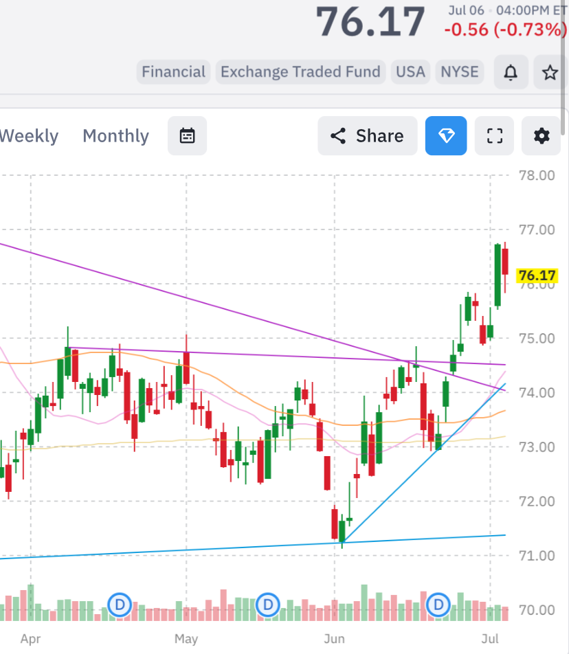The width and height of the screenshot is (569, 654).
Task: Click the last green candlestick near July
Action: (x=498, y=275)
